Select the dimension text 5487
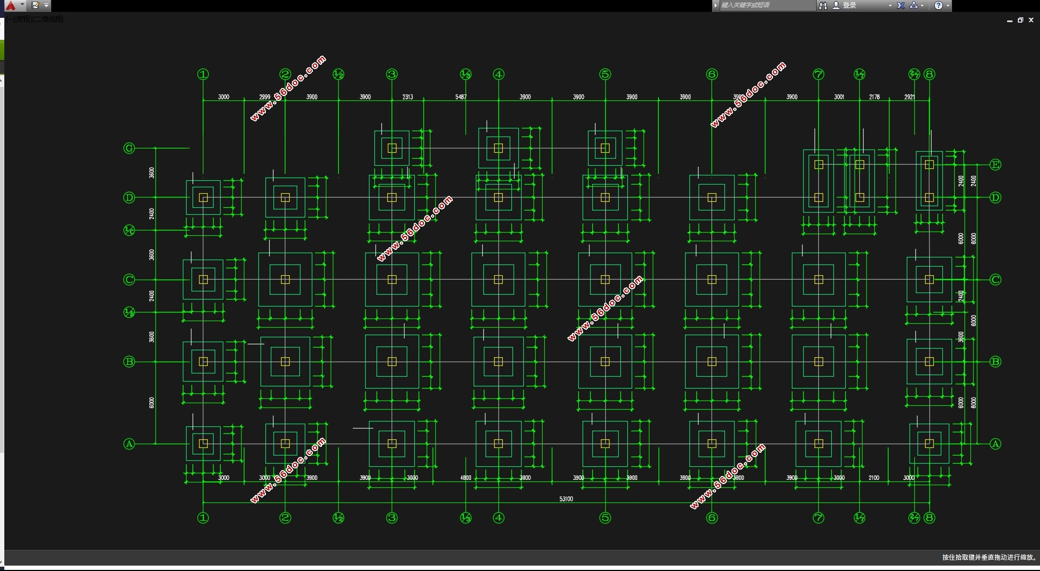 tap(461, 97)
